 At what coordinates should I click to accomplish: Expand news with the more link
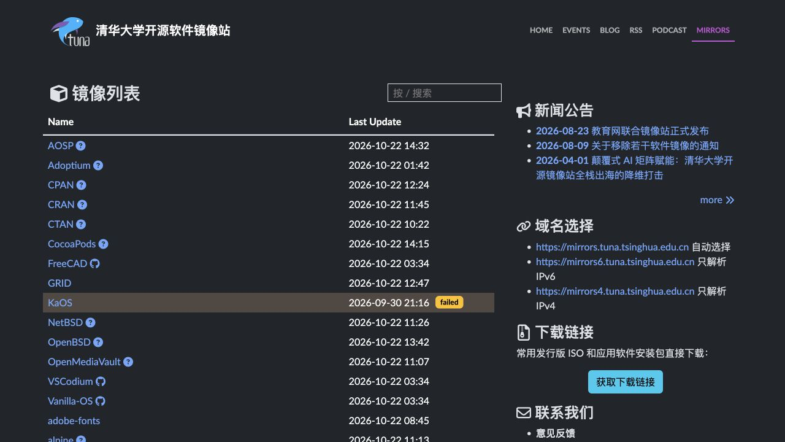[717, 200]
